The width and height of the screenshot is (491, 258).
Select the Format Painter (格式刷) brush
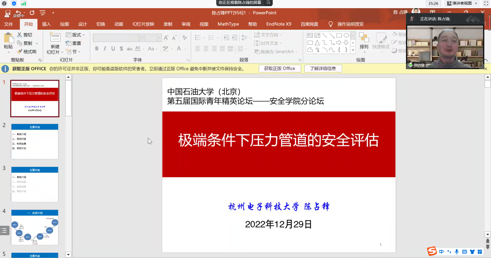point(20,52)
